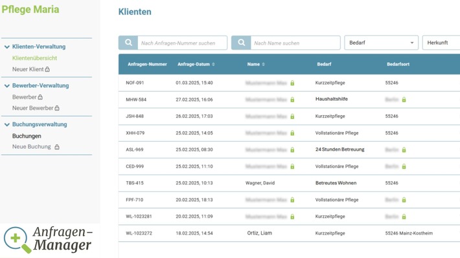Collapse the Klienten-Verwaltung section chevron
Image resolution: width=460 pixels, height=258 pixels.
(x=6, y=47)
